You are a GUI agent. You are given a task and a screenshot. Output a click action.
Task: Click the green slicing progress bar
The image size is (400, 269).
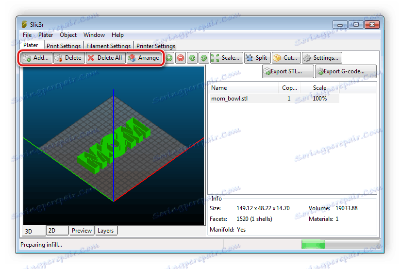tap(313, 245)
